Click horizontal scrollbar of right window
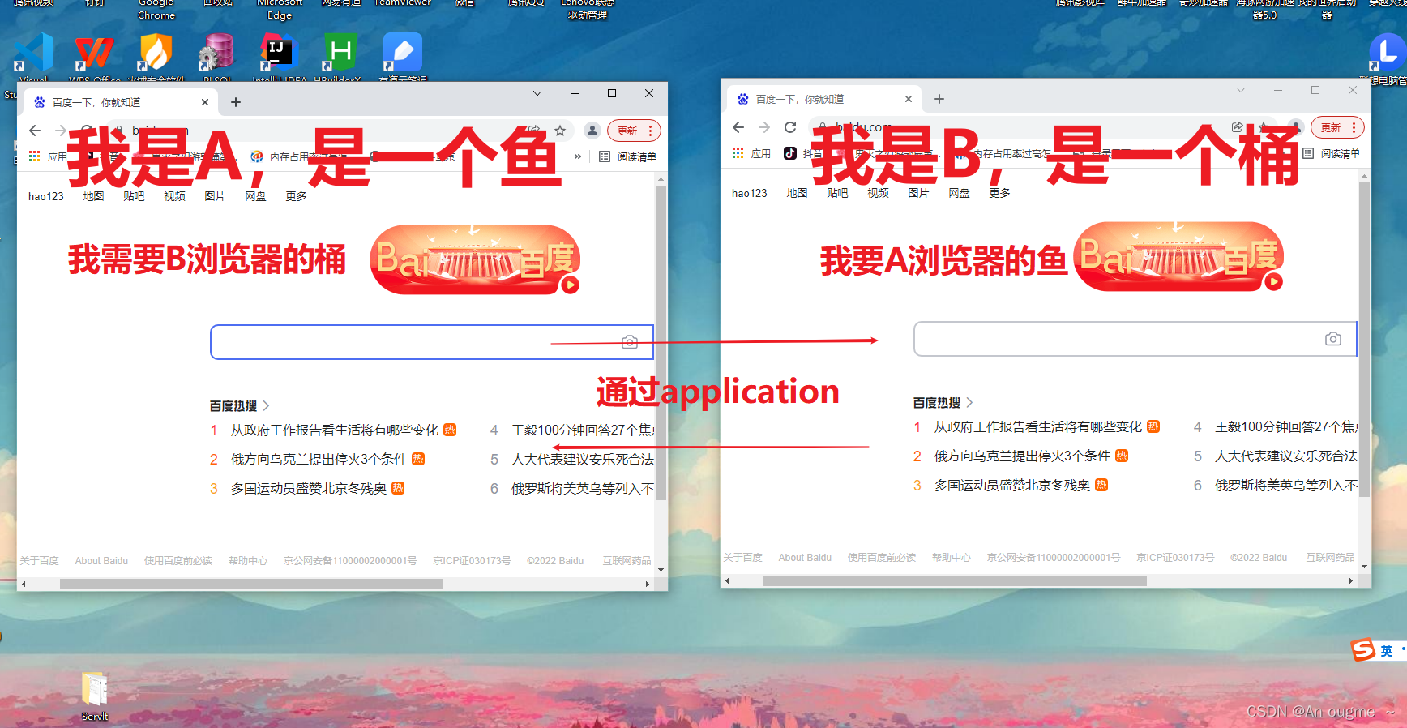Image resolution: width=1407 pixels, height=728 pixels. 955,580
